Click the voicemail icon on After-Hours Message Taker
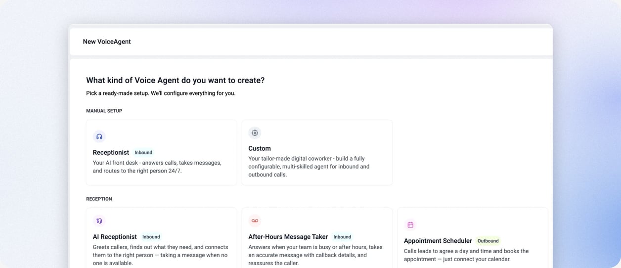Image resolution: width=621 pixels, height=268 pixels. pos(255,221)
